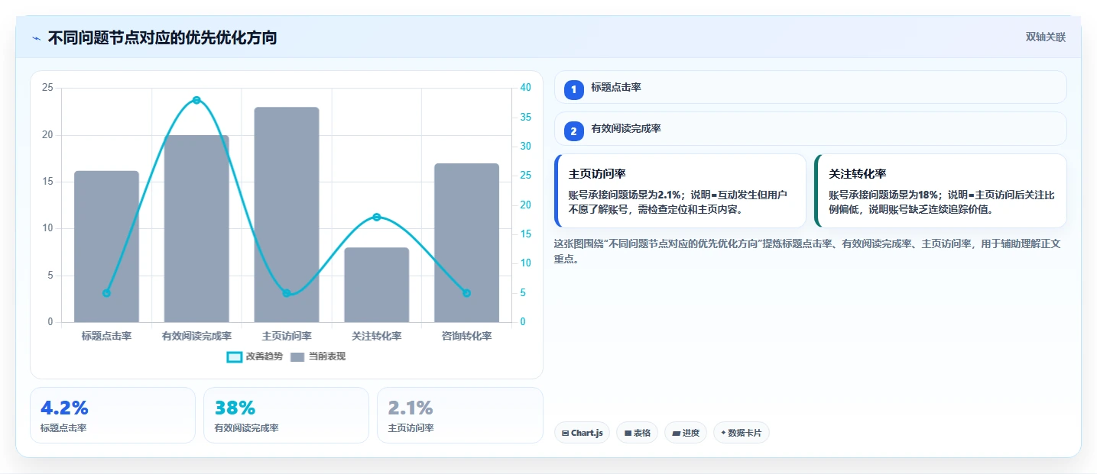Click the 关注转化率 x-axis label
The height and width of the screenshot is (474, 1097).
[377, 336]
